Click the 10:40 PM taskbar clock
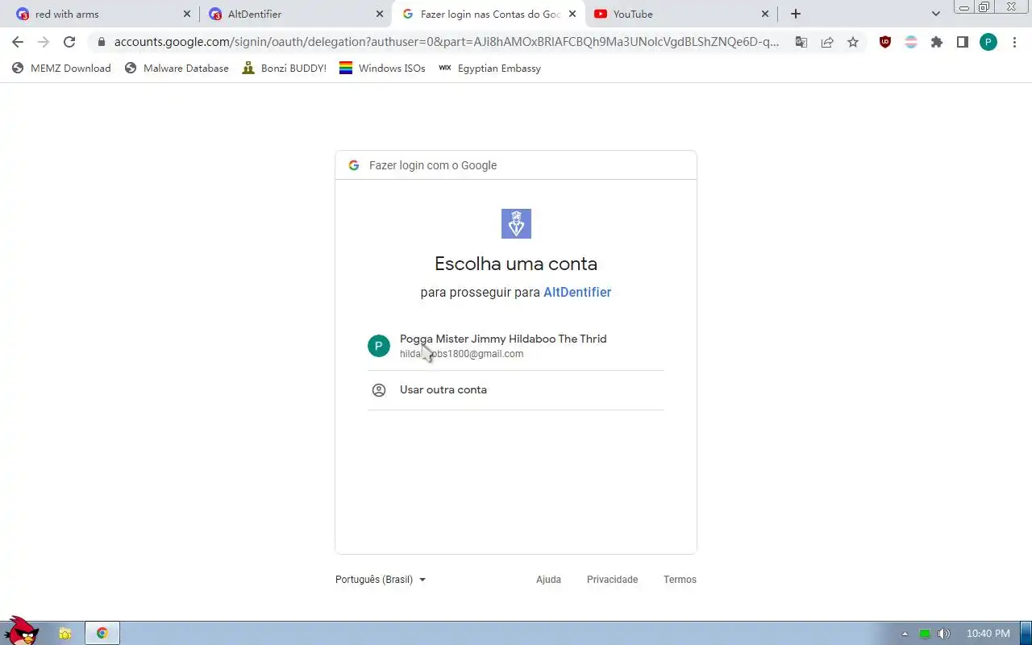The height and width of the screenshot is (645, 1032). click(x=988, y=634)
